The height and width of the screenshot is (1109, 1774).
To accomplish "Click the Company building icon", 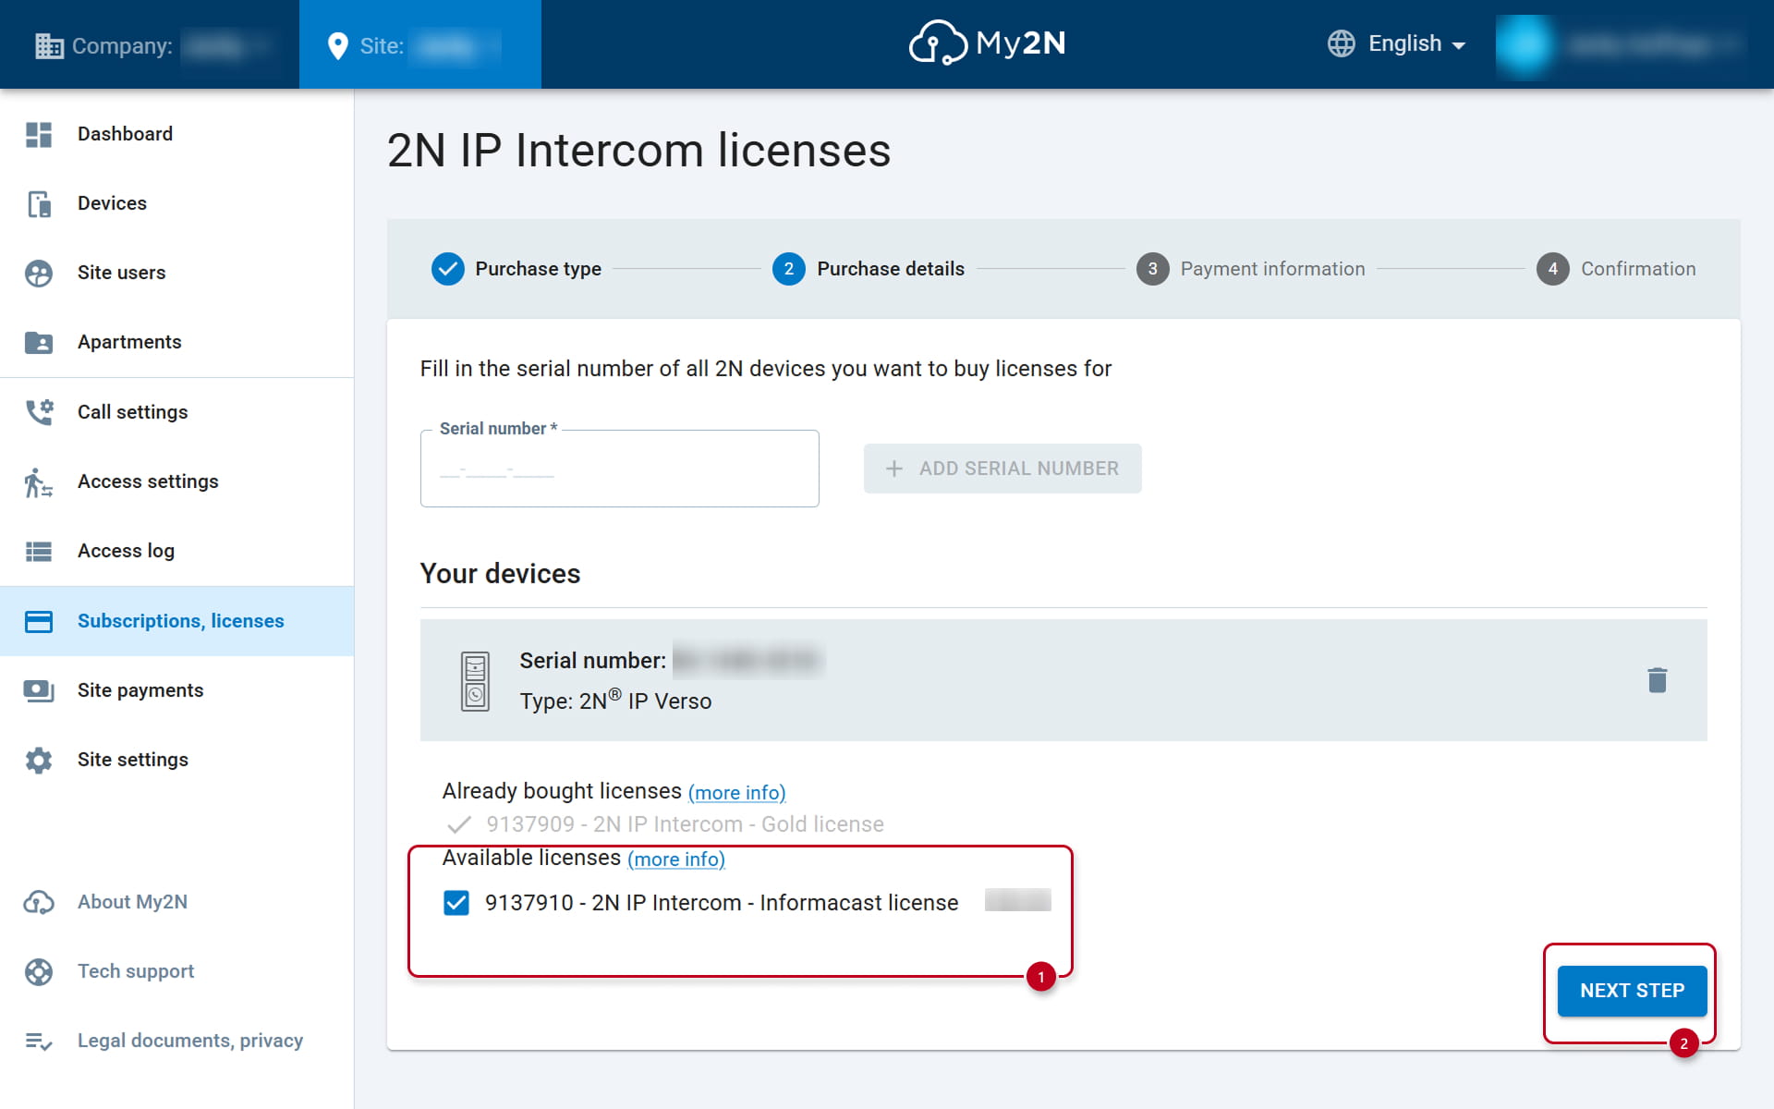I will click(x=49, y=45).
